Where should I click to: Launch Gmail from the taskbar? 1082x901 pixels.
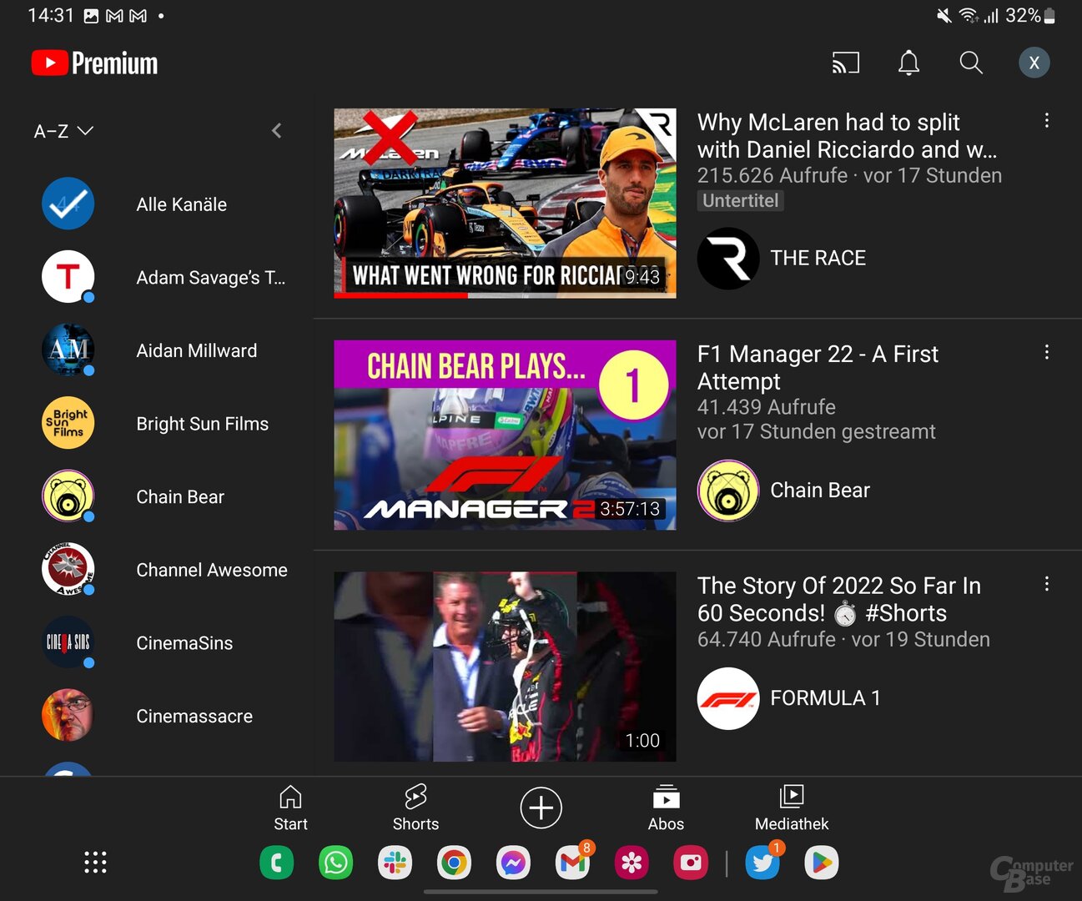pyautogui.click(x=573, y=863)
